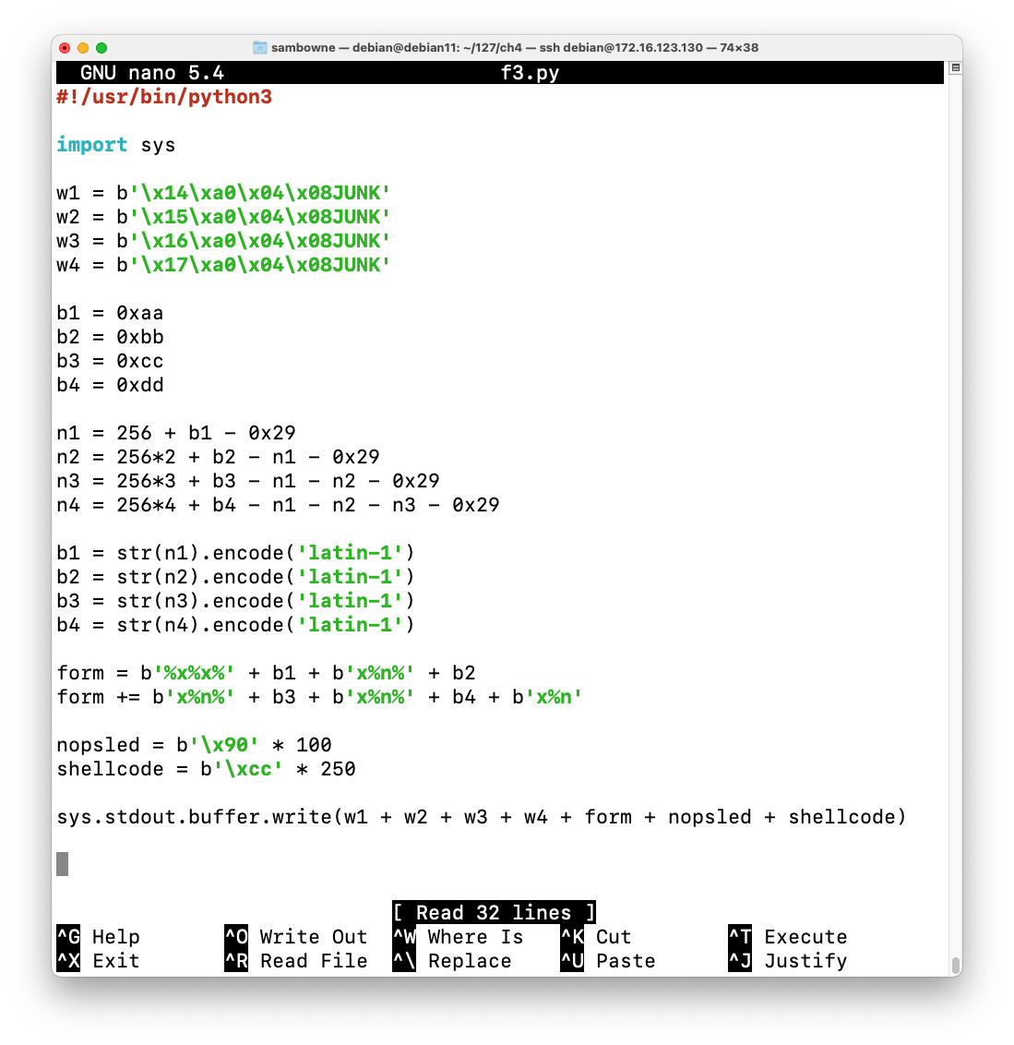Click the 'b2 = 0xbb' line
The height and width of the screenshot is (1045, 1014).
click(110, 337)
